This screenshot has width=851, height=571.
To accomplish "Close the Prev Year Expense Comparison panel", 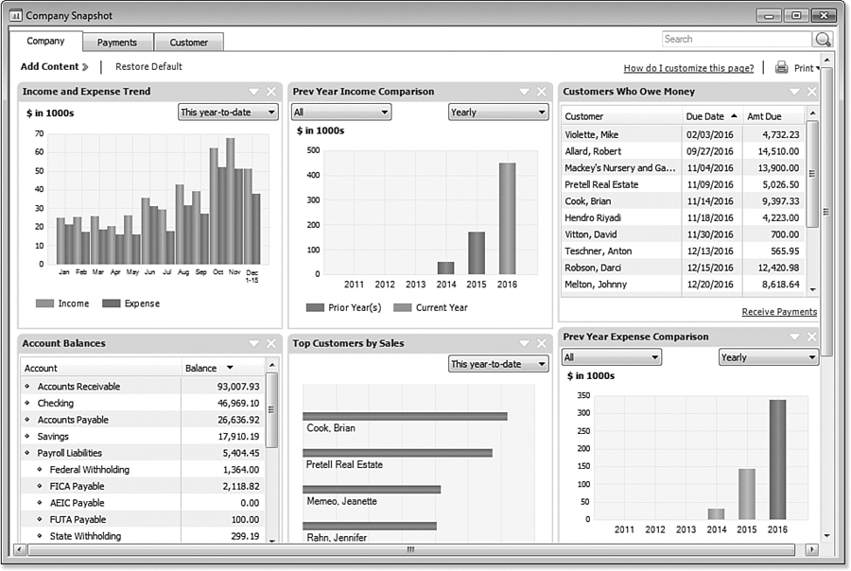I will tap(811, 337).
